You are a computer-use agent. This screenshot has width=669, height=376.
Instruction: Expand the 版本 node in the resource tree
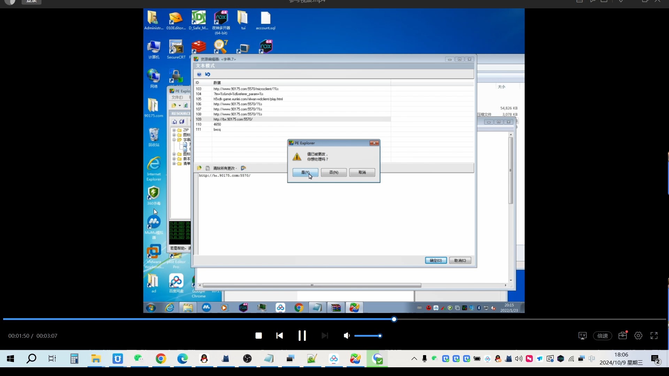pyautogui.click(x=174, y=159)
